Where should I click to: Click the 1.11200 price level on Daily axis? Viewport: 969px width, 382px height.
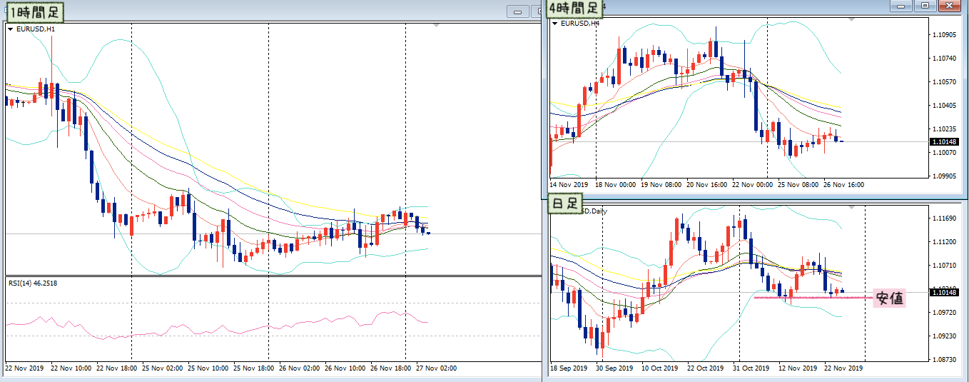944,241
